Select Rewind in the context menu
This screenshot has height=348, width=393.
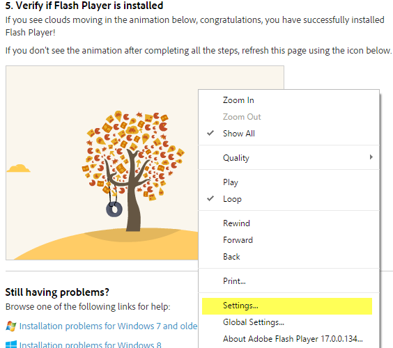[x=288, y=223]
